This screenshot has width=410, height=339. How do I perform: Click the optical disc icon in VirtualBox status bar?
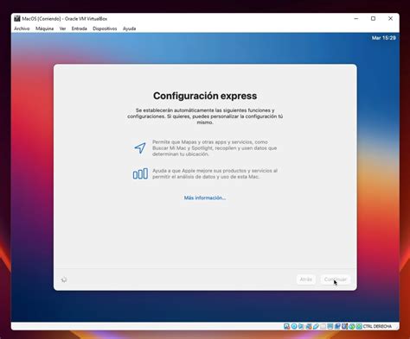[294, 326]
